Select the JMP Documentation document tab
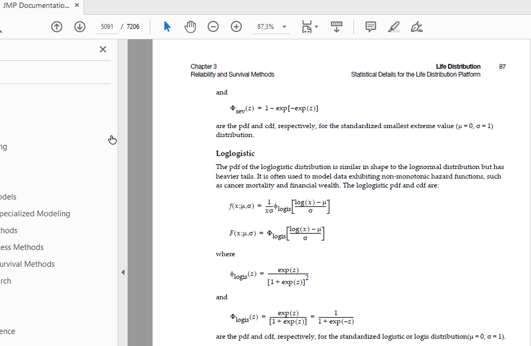The image size is (531, 346). [x=36, y=5]
